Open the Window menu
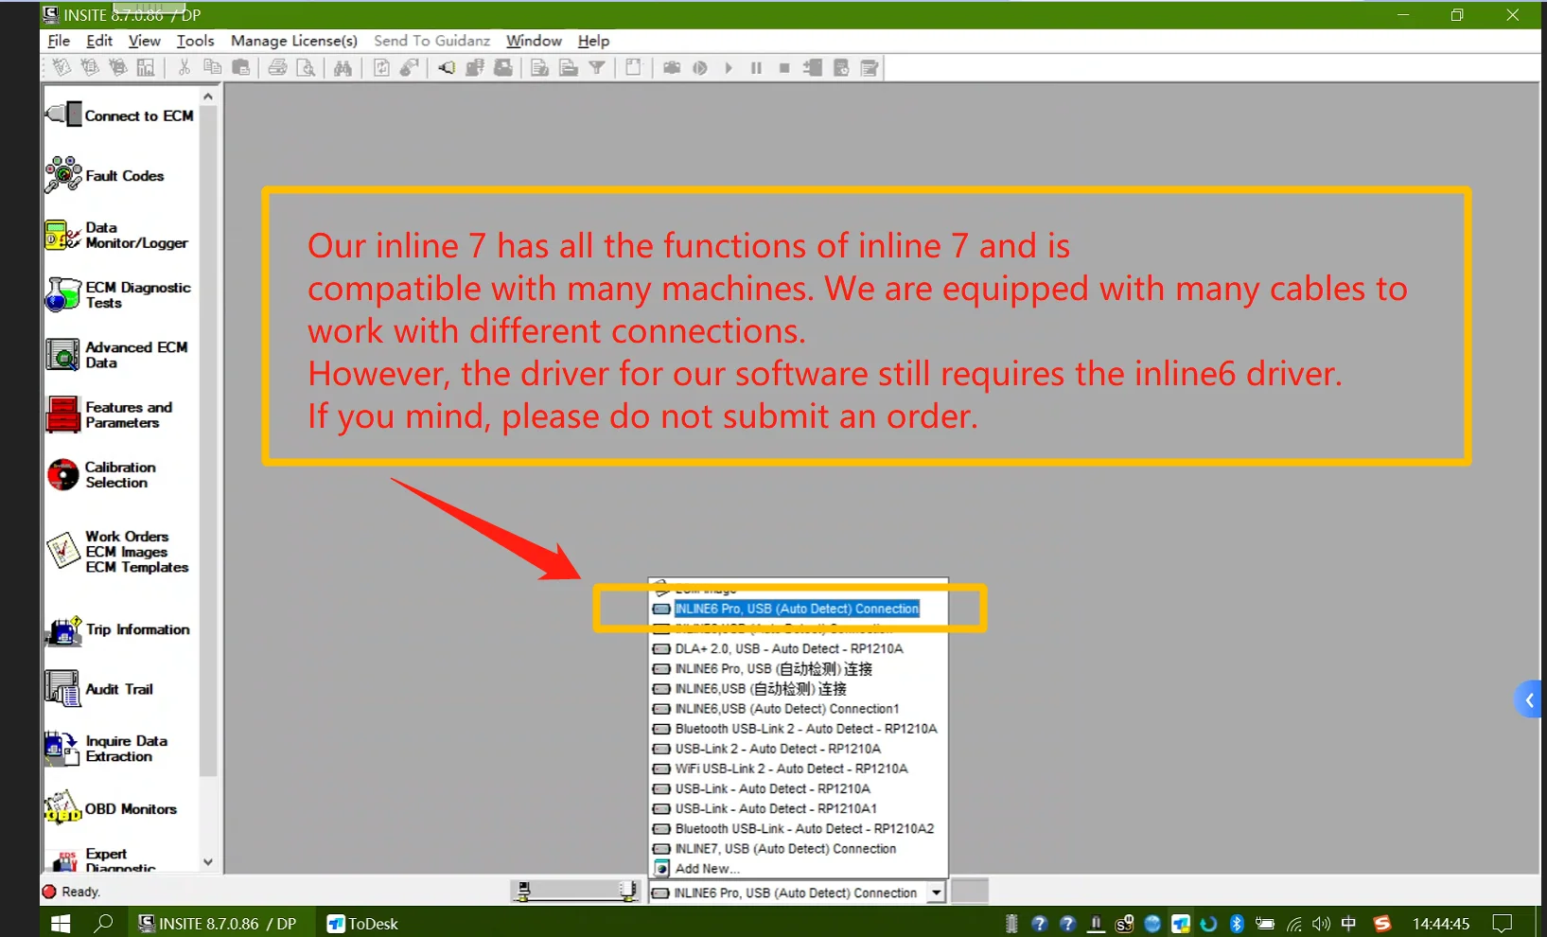Image resolution: width=1547 pixels, height=937 pixels. (534, 41)
